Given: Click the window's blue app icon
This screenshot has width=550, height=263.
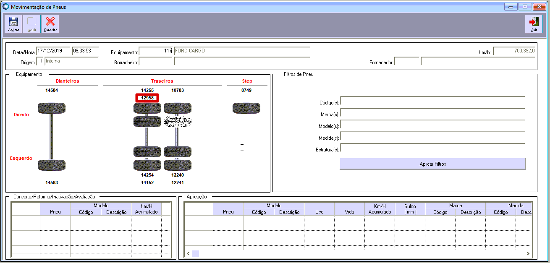Looking at the screenshot, I should tap(5, 7).
